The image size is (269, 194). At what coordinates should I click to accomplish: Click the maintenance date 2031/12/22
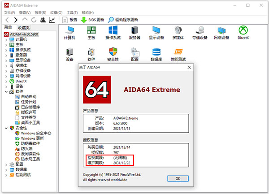point(121,163)
